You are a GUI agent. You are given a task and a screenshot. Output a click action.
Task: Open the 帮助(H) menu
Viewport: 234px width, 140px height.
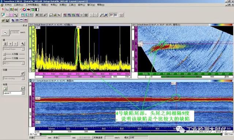tap(101, 5)
